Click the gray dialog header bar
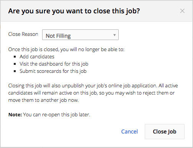Image resolution: width=193 pixels, height=148 pixels. 96,11
